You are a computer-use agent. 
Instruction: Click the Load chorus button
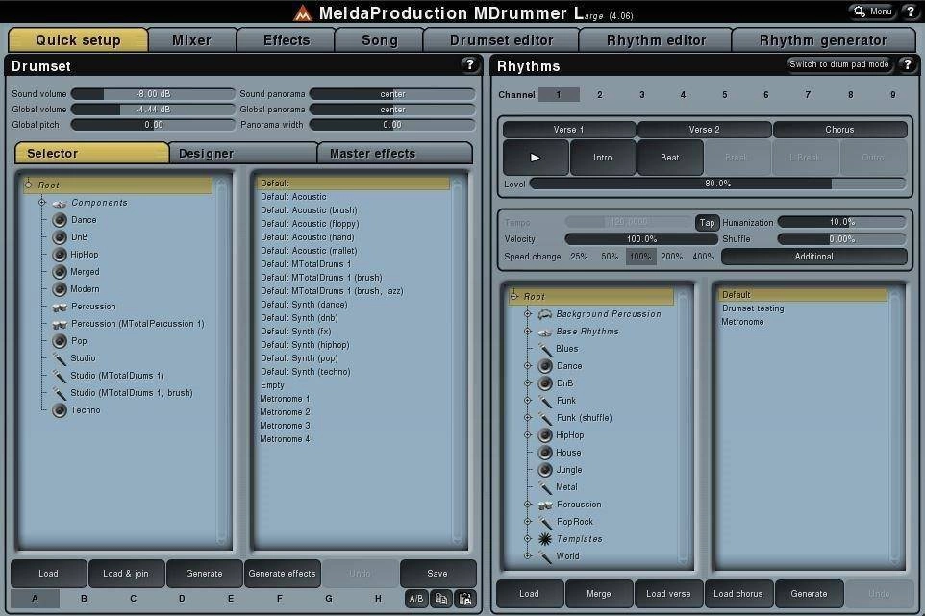coord(738,594)
